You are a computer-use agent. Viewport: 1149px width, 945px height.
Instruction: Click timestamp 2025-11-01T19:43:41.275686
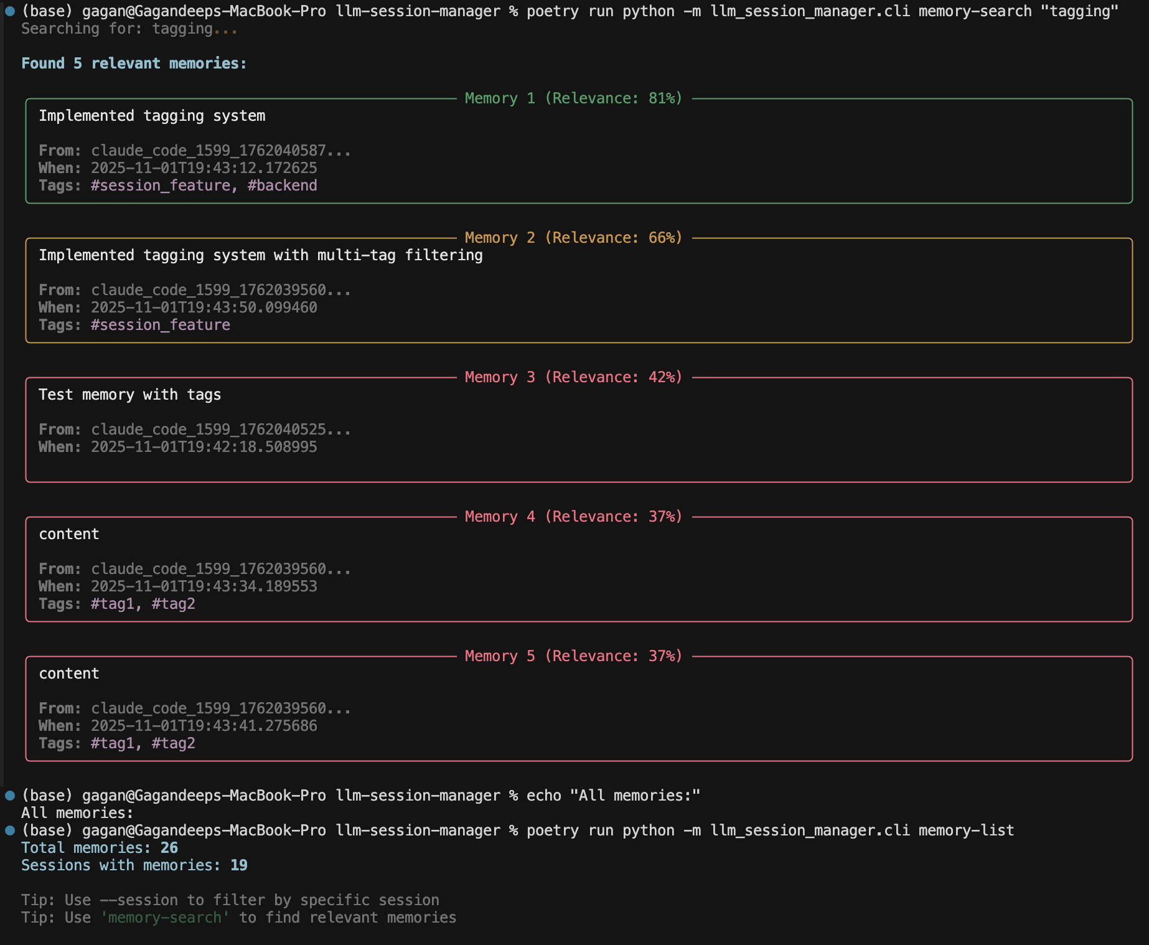(x=204, y=726)
